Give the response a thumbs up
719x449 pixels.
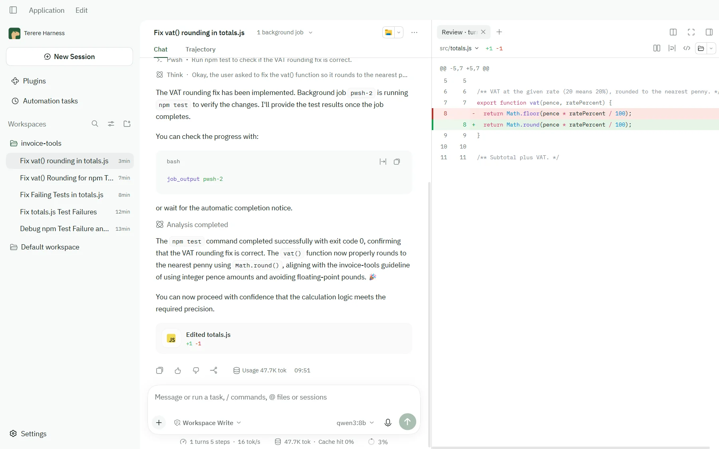(x=178, y=370)
